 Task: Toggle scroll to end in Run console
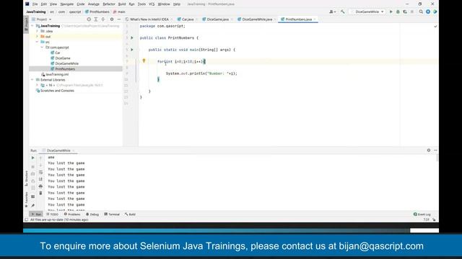pos(40,179)
